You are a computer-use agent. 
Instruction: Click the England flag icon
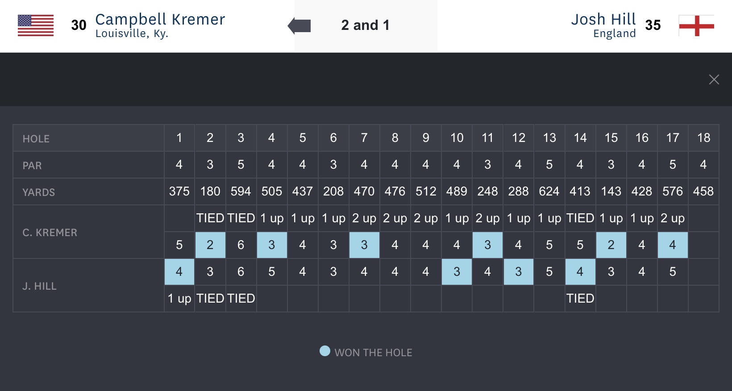(x=696, y=25)
